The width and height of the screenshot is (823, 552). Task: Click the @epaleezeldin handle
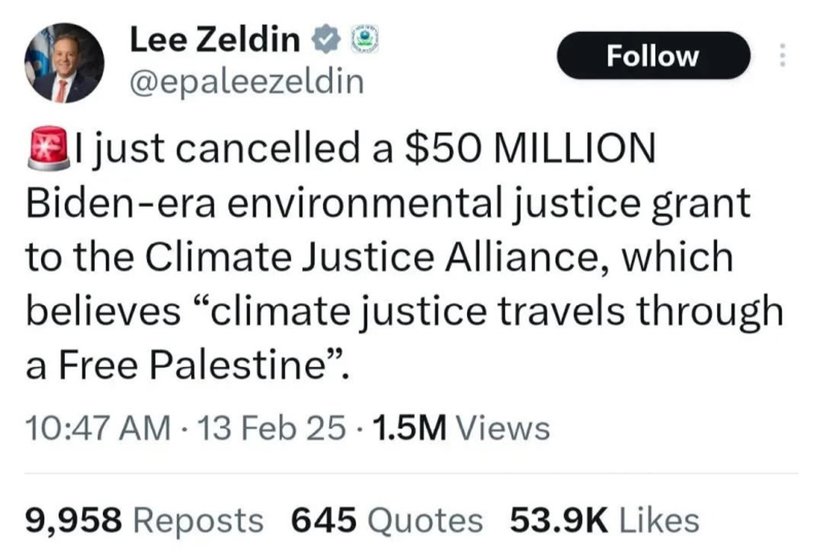click(x=246, y=81)
